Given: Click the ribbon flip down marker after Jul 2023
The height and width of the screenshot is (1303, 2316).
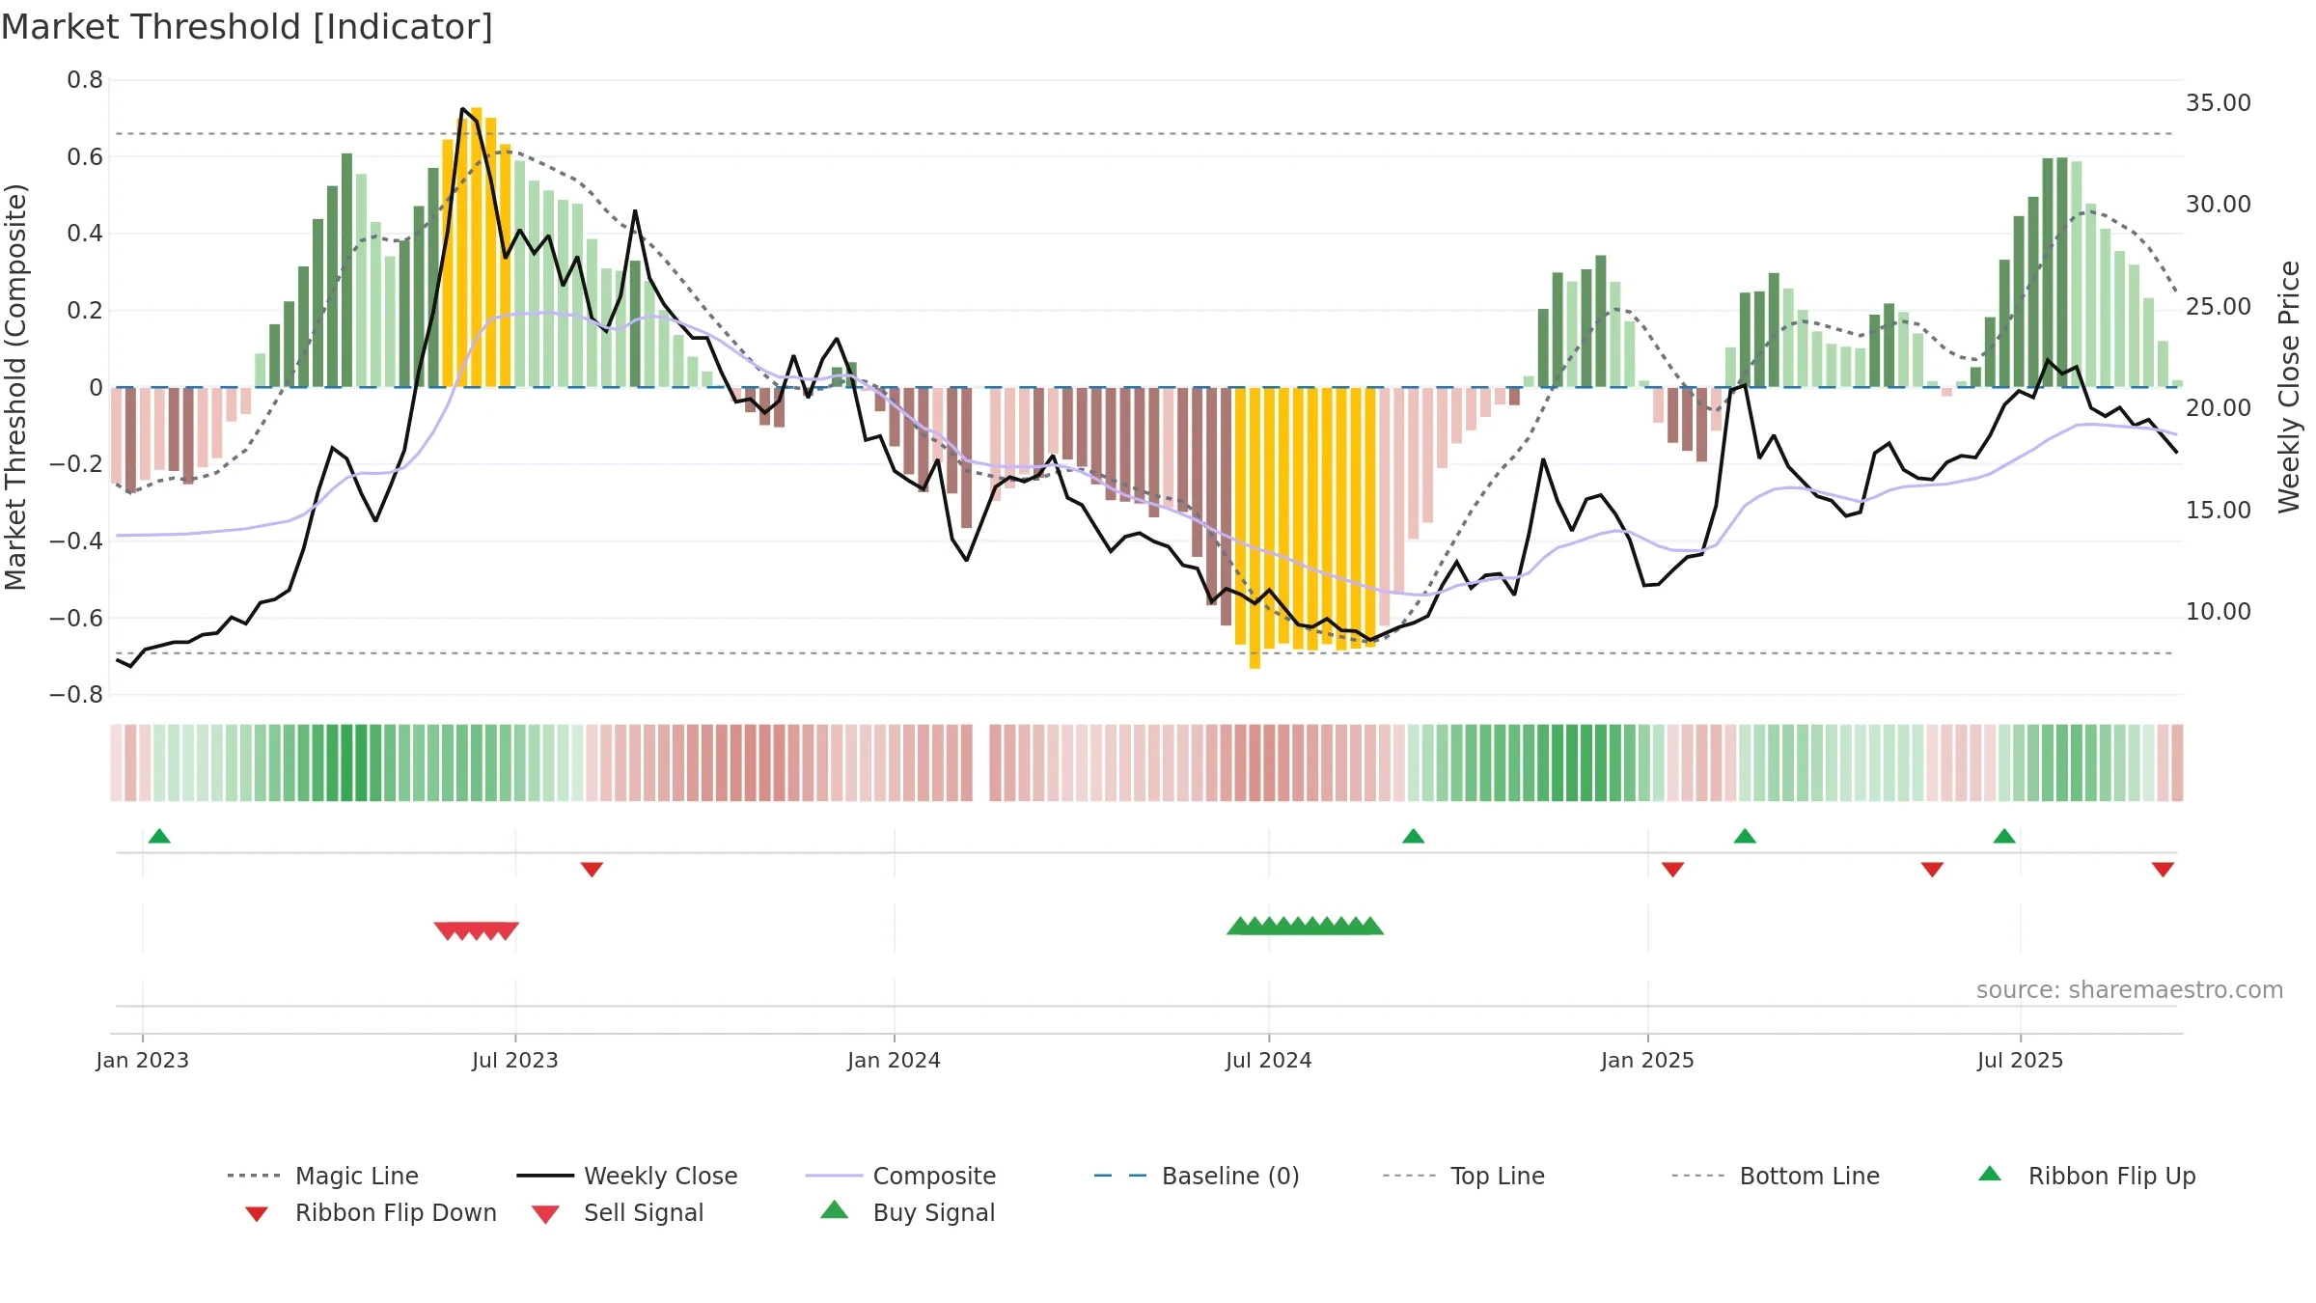Looking at the screenshot, I should tap(592, 870).
